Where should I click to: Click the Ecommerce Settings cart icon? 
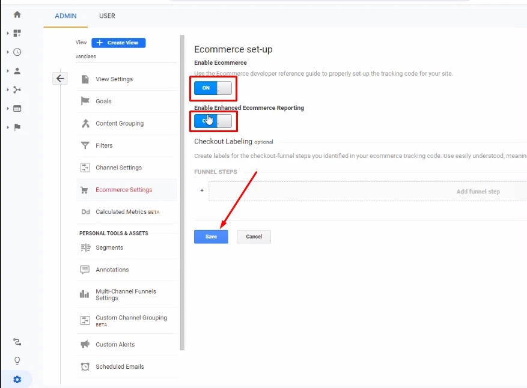coord(84,189)
